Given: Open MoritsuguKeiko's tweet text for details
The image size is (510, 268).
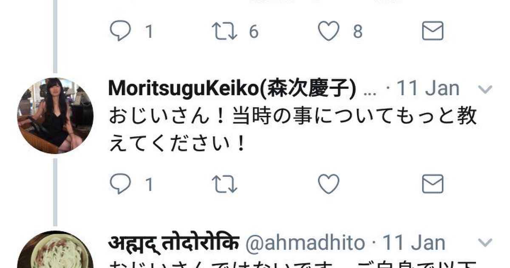Looking at the screenshot, I should [x=293, y=130].
